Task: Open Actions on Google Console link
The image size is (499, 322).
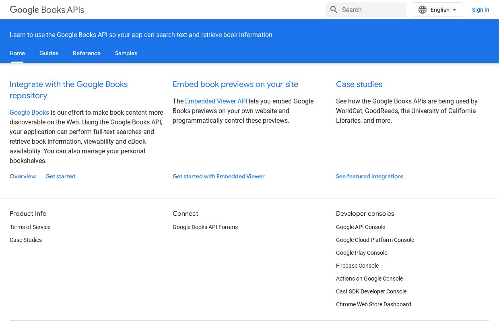Action: (x=369, y=279)
